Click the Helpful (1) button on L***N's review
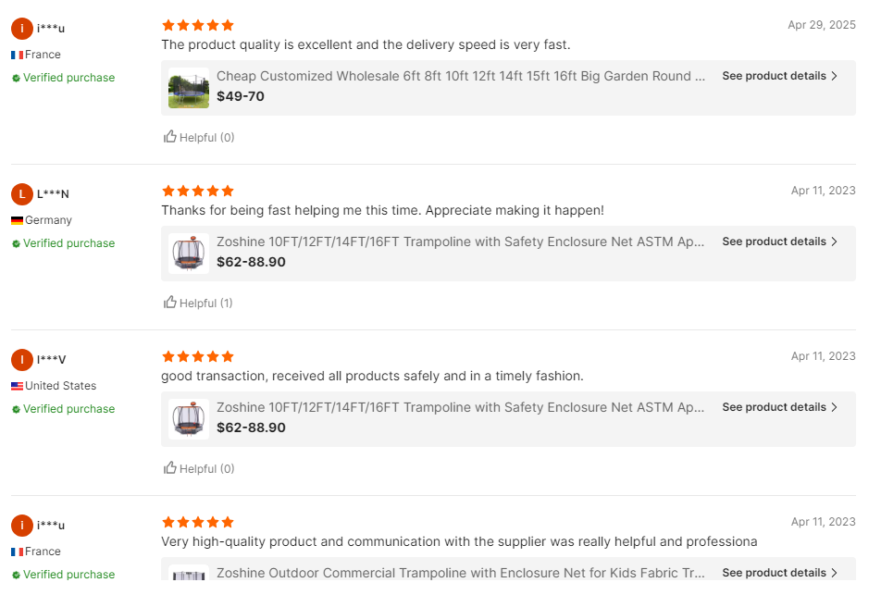881x595 pixels. (x=197, y=303)
